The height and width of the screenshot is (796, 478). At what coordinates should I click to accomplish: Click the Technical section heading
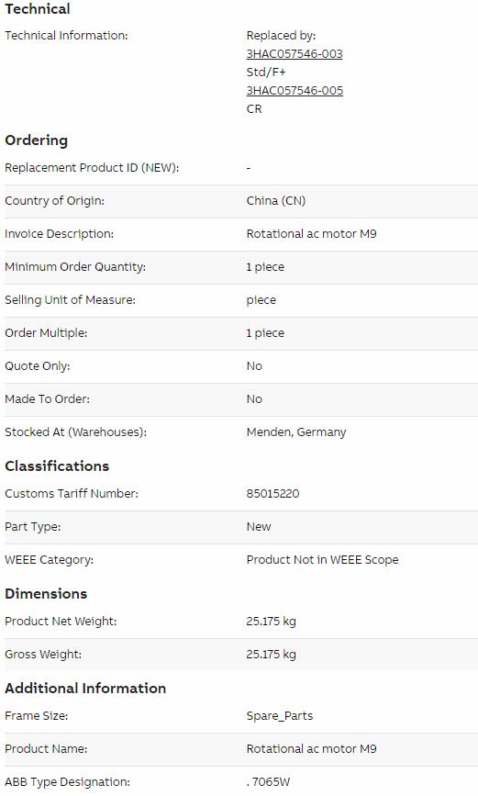click(38, 8)
